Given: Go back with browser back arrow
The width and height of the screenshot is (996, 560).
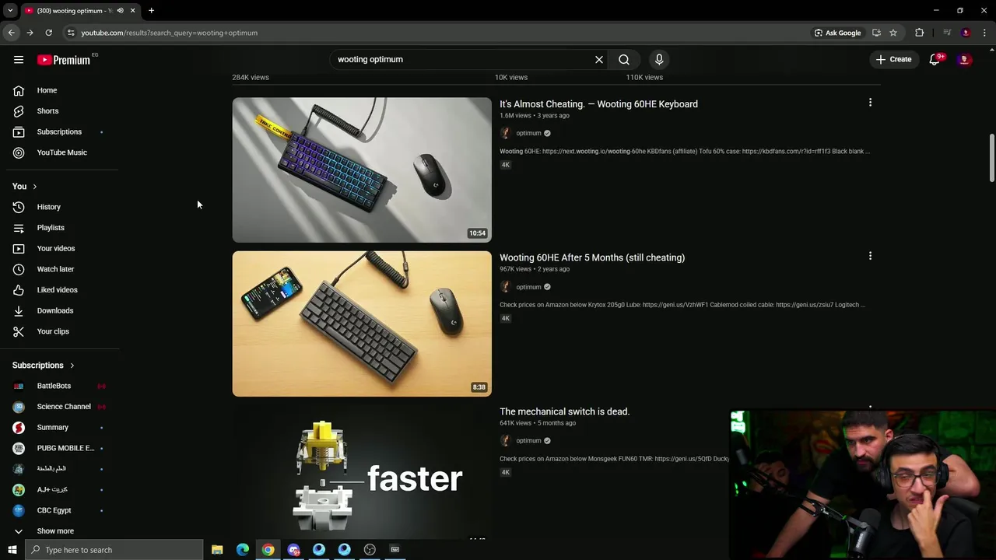Looking at the screenshot, I should 11,33.
